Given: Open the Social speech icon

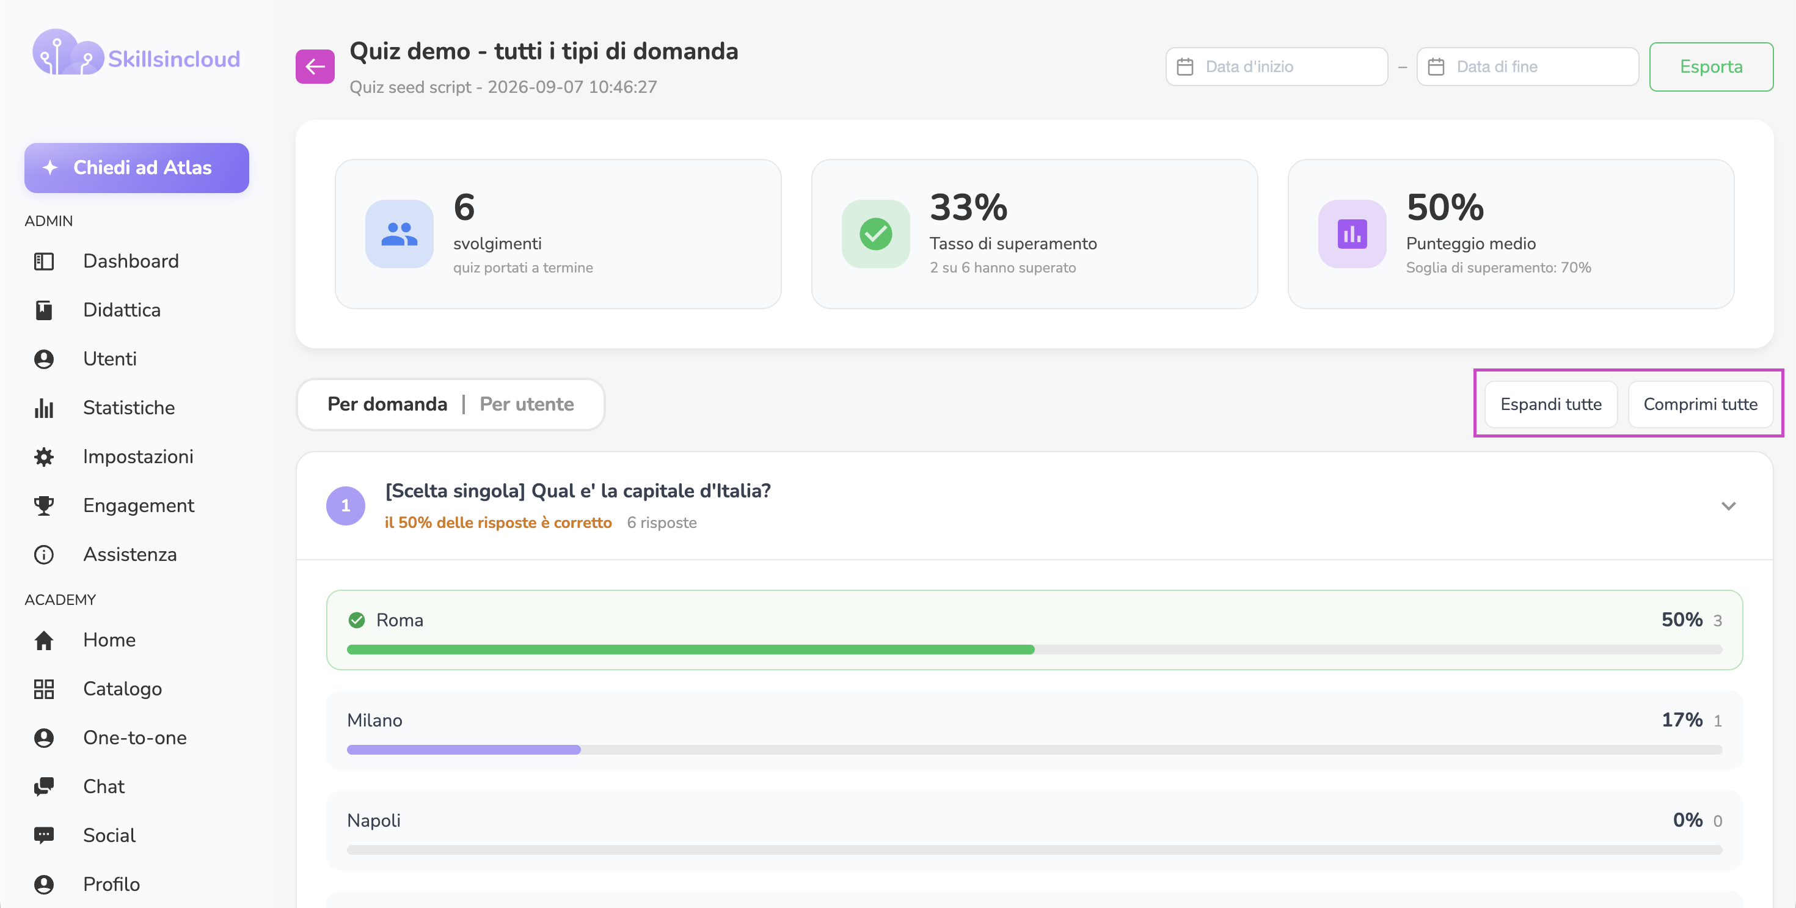Looking at the screenshot, I should pos(44,835).
